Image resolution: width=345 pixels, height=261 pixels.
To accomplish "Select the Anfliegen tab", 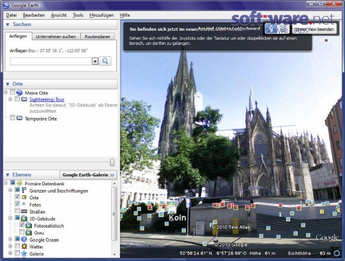I will (18, 36).
